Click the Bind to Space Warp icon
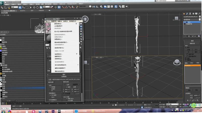 point(9,8)
